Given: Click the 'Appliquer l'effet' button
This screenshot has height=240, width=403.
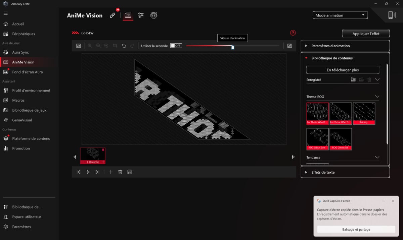Looking at the screenshot, I should (366, 34).
